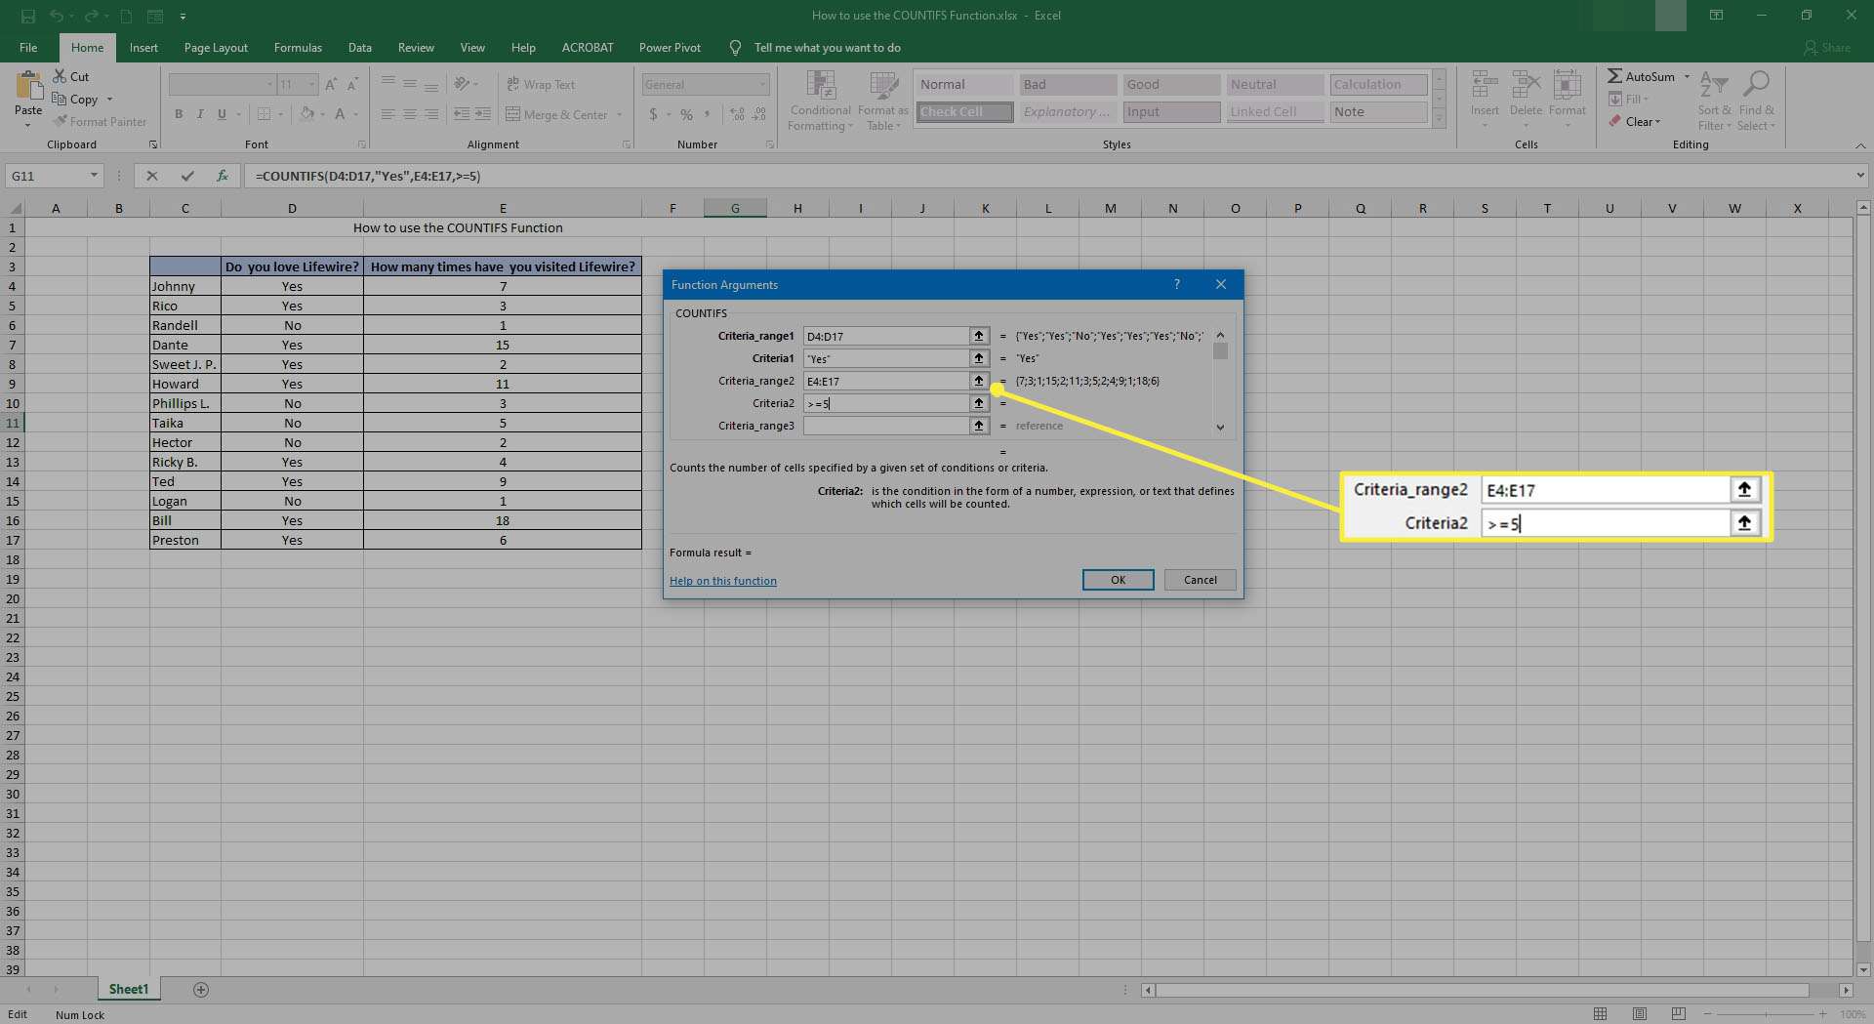The width and height of the screenshot is (1874, 1024).
Task: Open the General number format dropdown
Action: [x=762, y=85]
